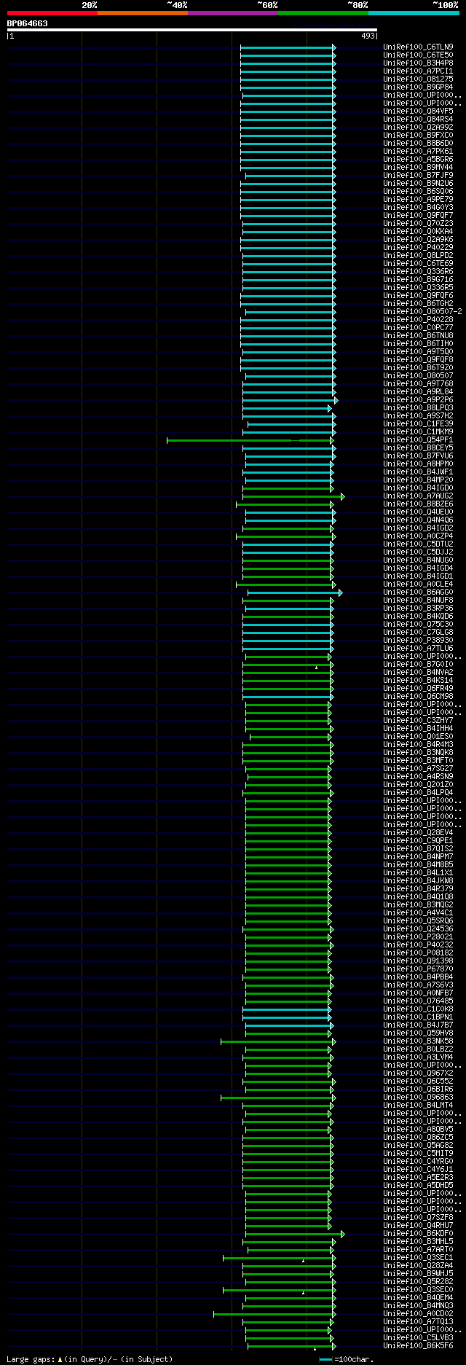Select hit label UniRef100_P40229
466x1365 pixels.
[x=418, y=248]
